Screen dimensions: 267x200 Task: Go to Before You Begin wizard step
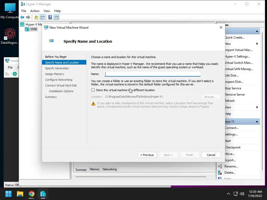(x=56, y=57)
